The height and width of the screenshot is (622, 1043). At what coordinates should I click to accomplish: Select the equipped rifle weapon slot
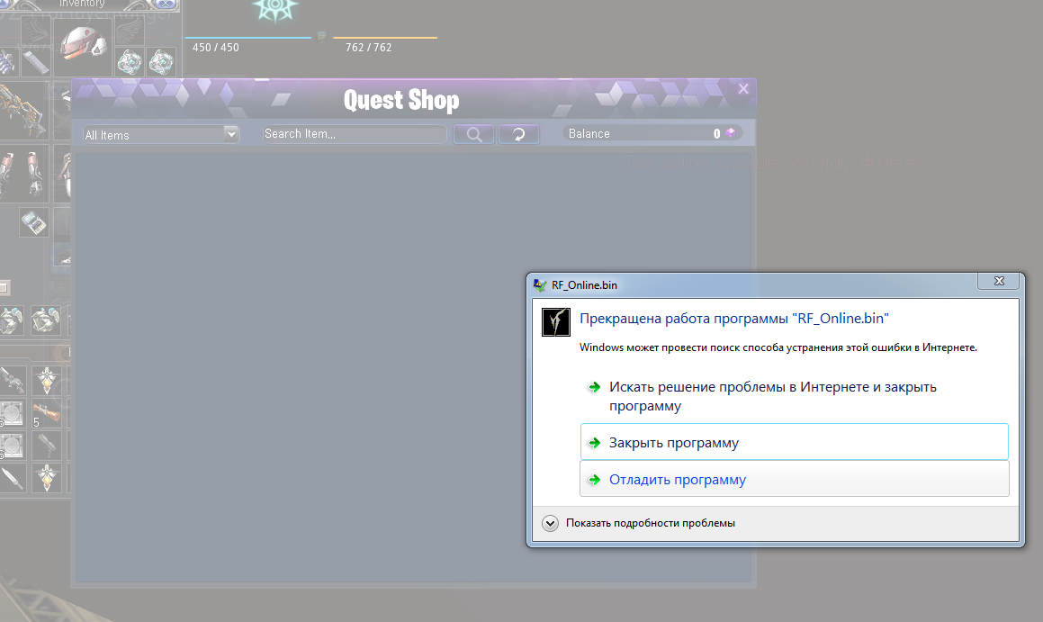23,110
